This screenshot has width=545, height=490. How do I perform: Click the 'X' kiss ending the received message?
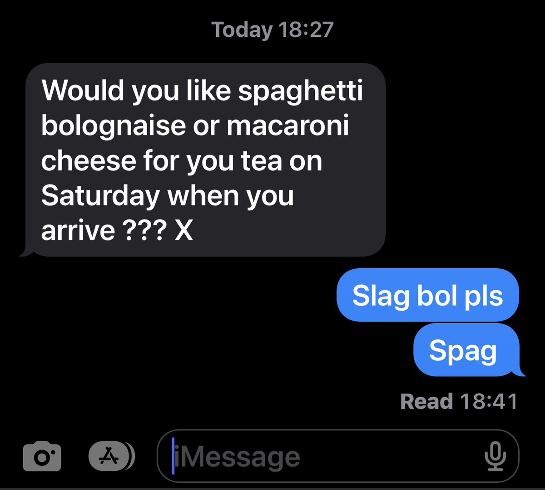click(x=183, y=232)
